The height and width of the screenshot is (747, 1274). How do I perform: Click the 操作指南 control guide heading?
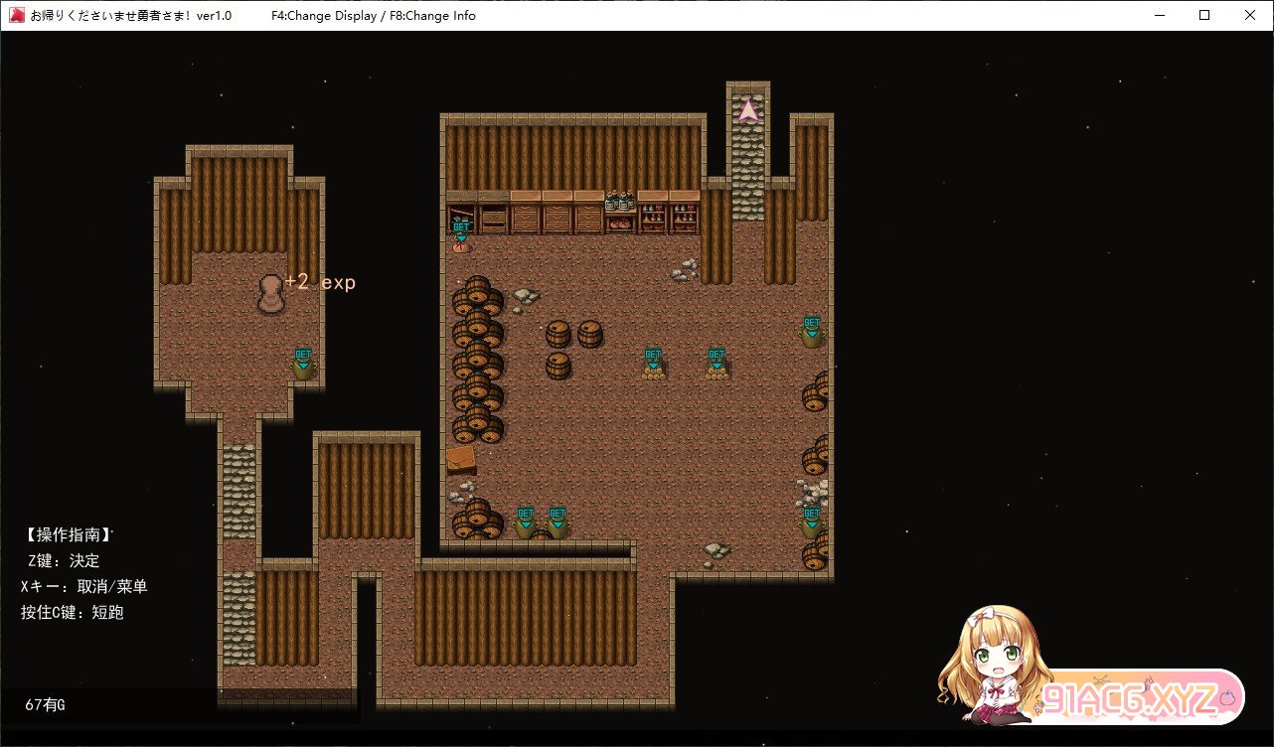68,534
